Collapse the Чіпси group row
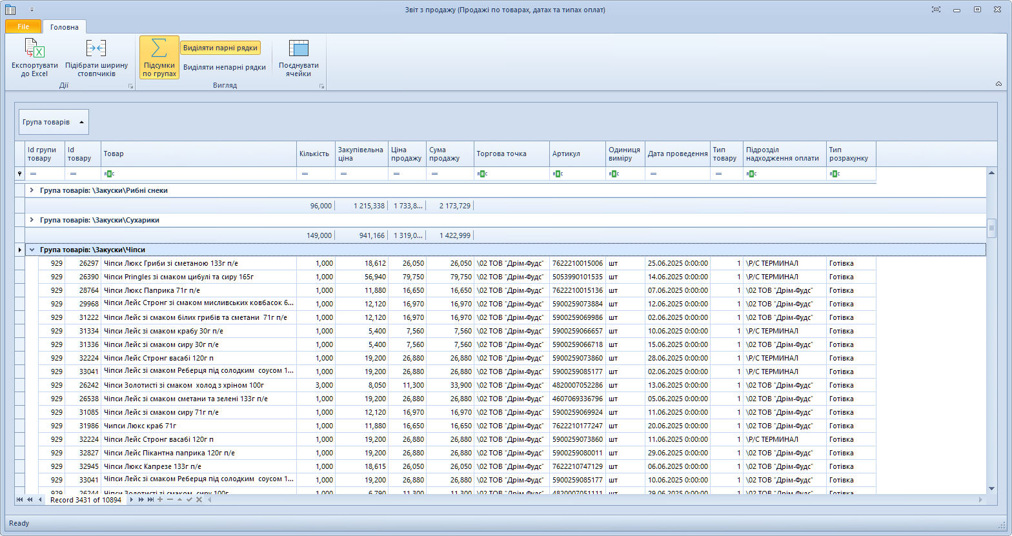 32,250
